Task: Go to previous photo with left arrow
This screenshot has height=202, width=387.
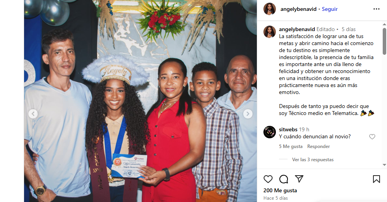Action: tap(33, 114)
